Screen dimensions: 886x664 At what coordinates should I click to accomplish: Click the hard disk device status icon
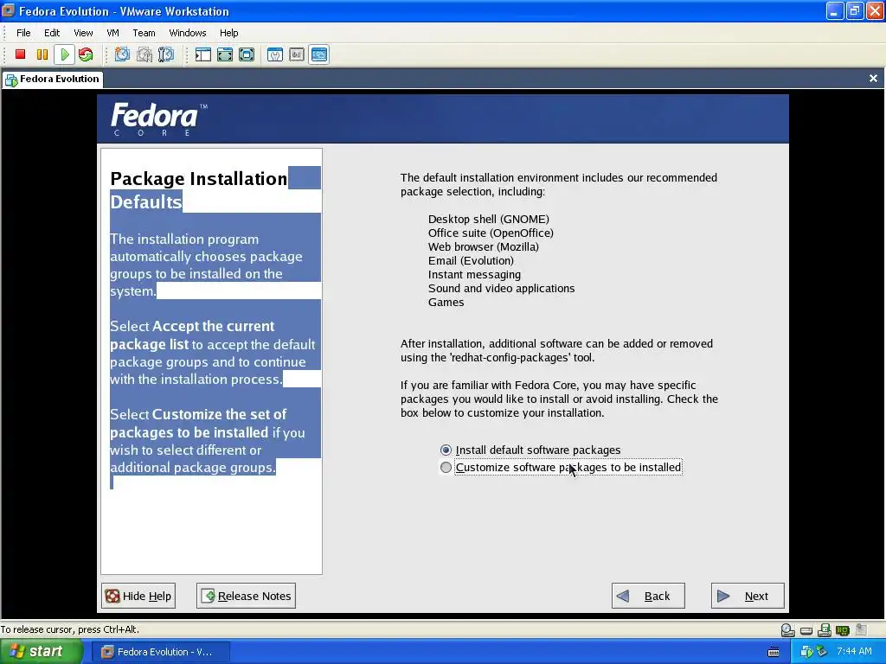(806, 630)
